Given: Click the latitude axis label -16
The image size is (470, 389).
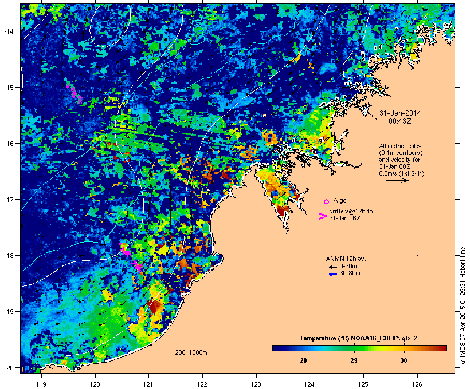Looking at the screenshot, I should [x=8, y=144].
